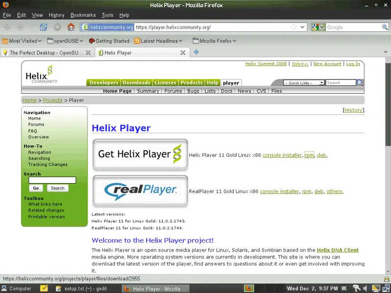Click the Search button in the sidebar
The image size is (391, 293).
tap(58, 188)
